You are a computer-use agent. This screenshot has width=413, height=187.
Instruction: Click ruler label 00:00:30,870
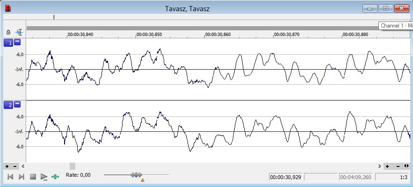pyautogui.click(x=287, y=35)
